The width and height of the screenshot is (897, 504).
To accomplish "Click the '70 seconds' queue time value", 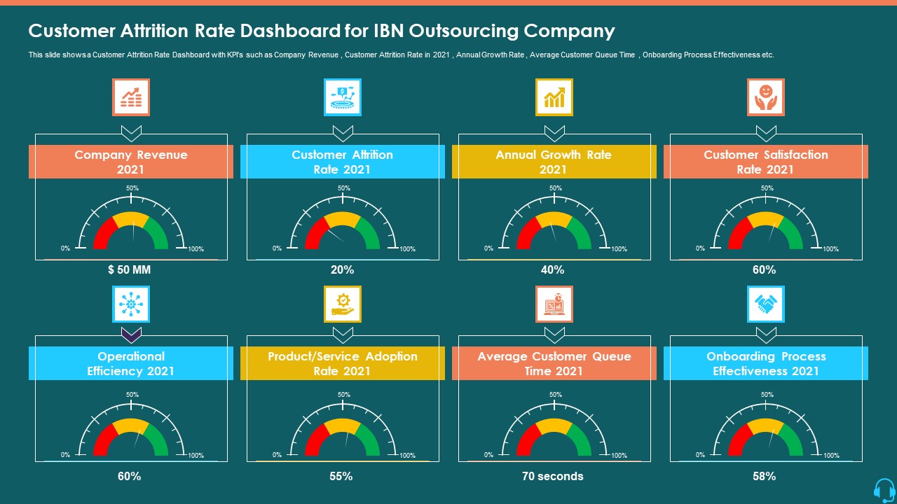I will point(552,476).
